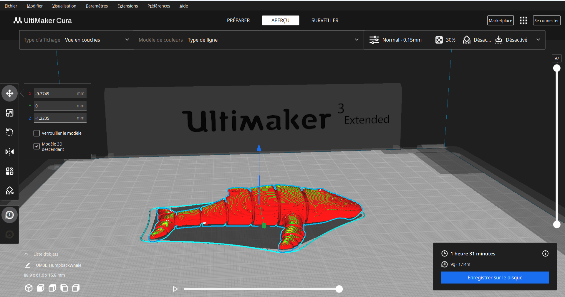Viewport: 565px width, 297px height.
Task: Toggle Modèle 3D descendant checkbox
Action: 37,146
